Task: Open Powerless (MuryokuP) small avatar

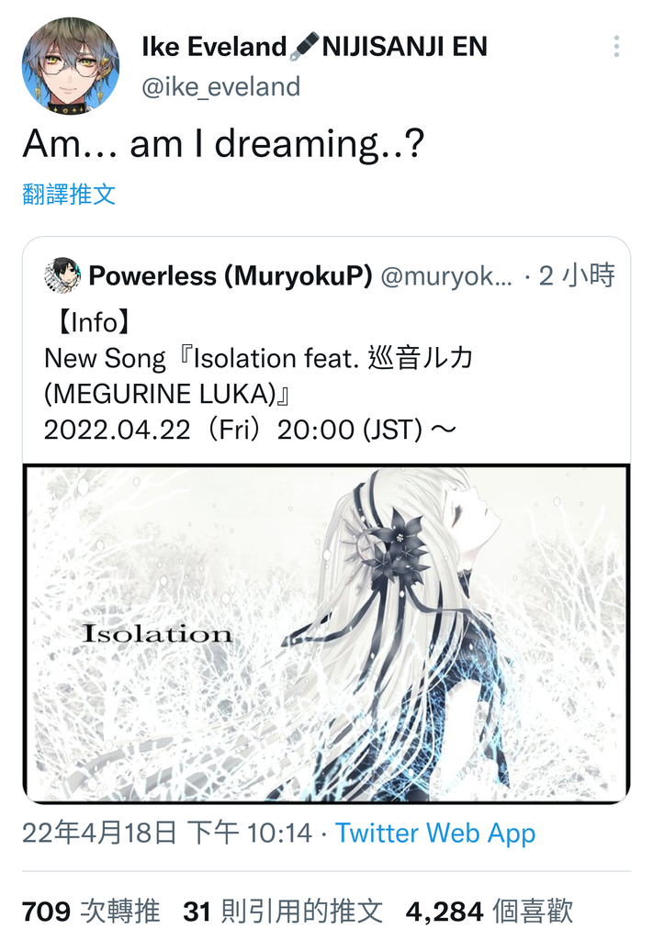Action: (x=62, y=275)
